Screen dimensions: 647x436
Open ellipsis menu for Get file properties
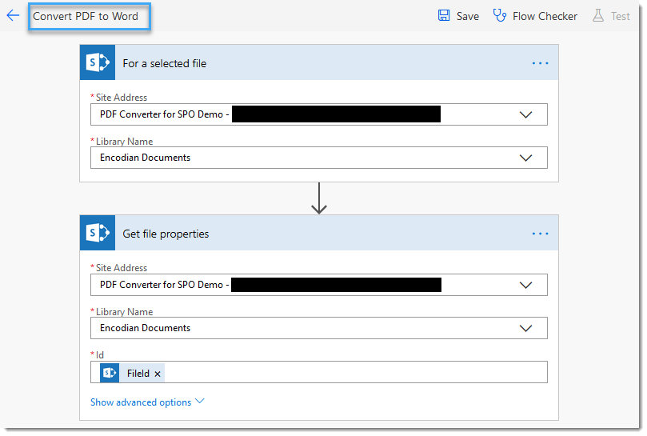(540, 234)
